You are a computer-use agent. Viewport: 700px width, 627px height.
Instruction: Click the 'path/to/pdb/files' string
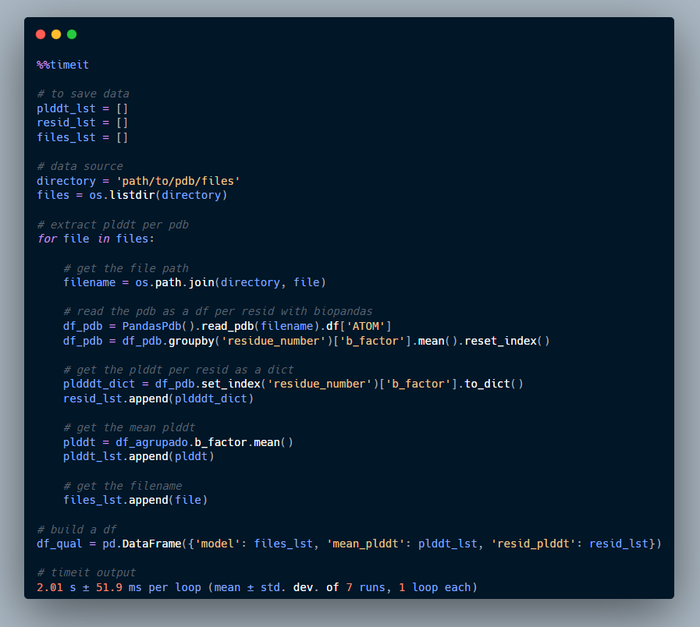click(178, 181)
